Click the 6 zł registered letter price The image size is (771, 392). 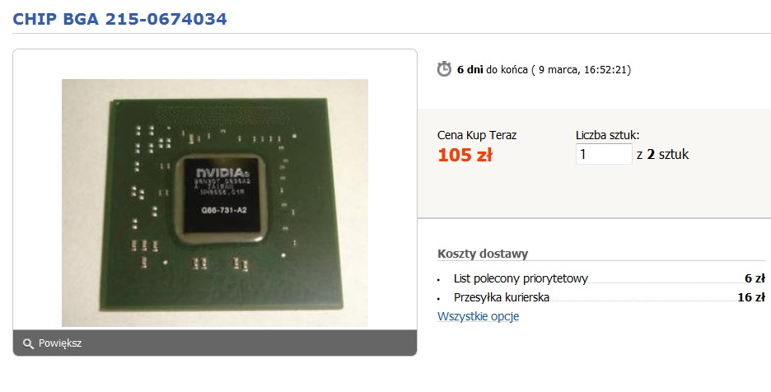point(755,278)
